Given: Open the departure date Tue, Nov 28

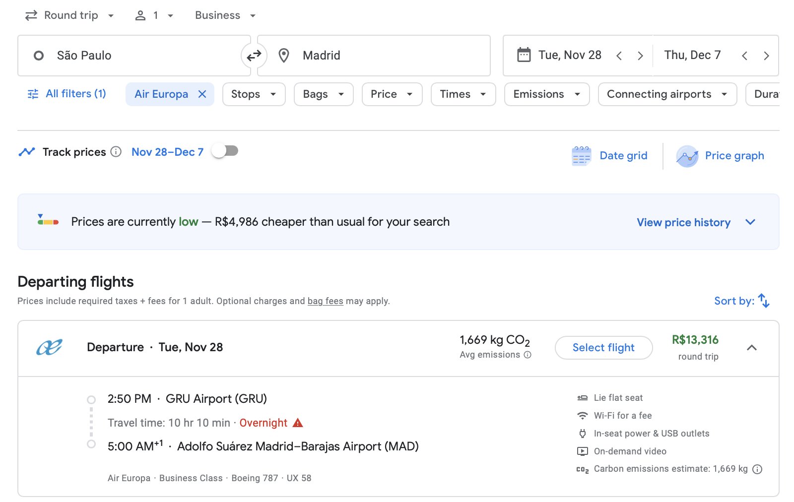Looking at the screenshot, I should pos(570,55).
